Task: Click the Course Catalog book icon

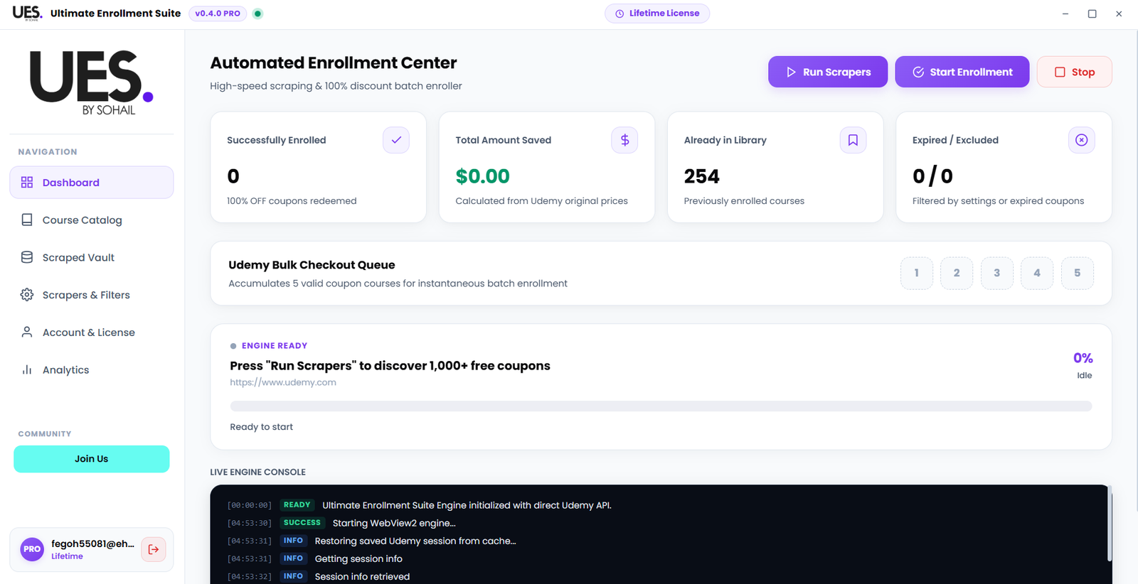Action: tap(27, 220)
